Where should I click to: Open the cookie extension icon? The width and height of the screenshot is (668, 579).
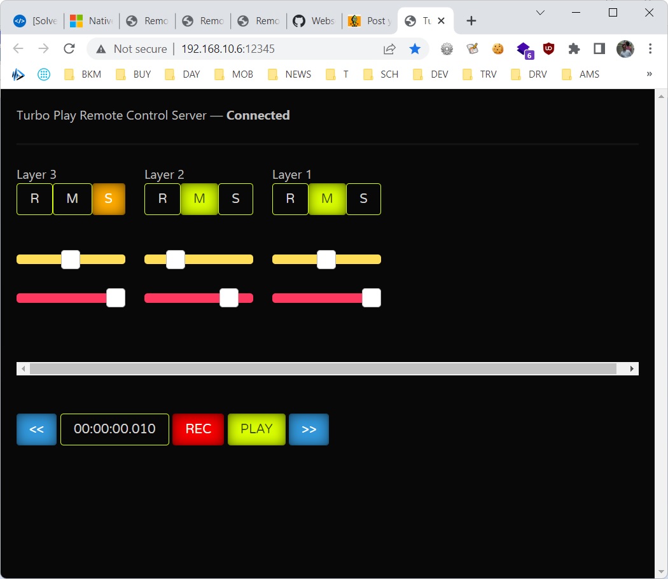click(x=498, y=49)
